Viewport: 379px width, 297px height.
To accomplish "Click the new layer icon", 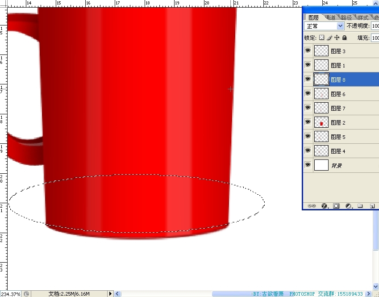I will coord(371,206).
